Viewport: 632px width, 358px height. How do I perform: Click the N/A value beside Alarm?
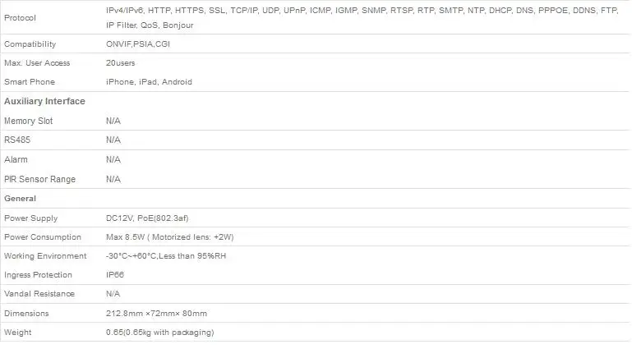pos(113,159)
